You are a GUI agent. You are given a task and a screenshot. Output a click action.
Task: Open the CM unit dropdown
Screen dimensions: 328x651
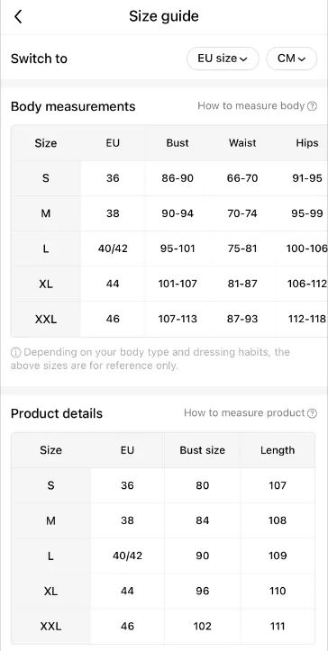[x=291, y=59]
